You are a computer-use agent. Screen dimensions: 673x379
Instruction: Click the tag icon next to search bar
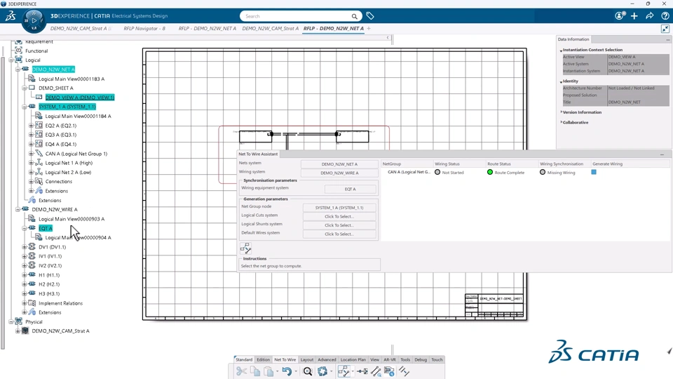370,16
